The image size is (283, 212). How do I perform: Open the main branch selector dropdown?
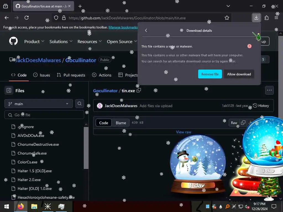pyautogui.click(x=39, y=104)
